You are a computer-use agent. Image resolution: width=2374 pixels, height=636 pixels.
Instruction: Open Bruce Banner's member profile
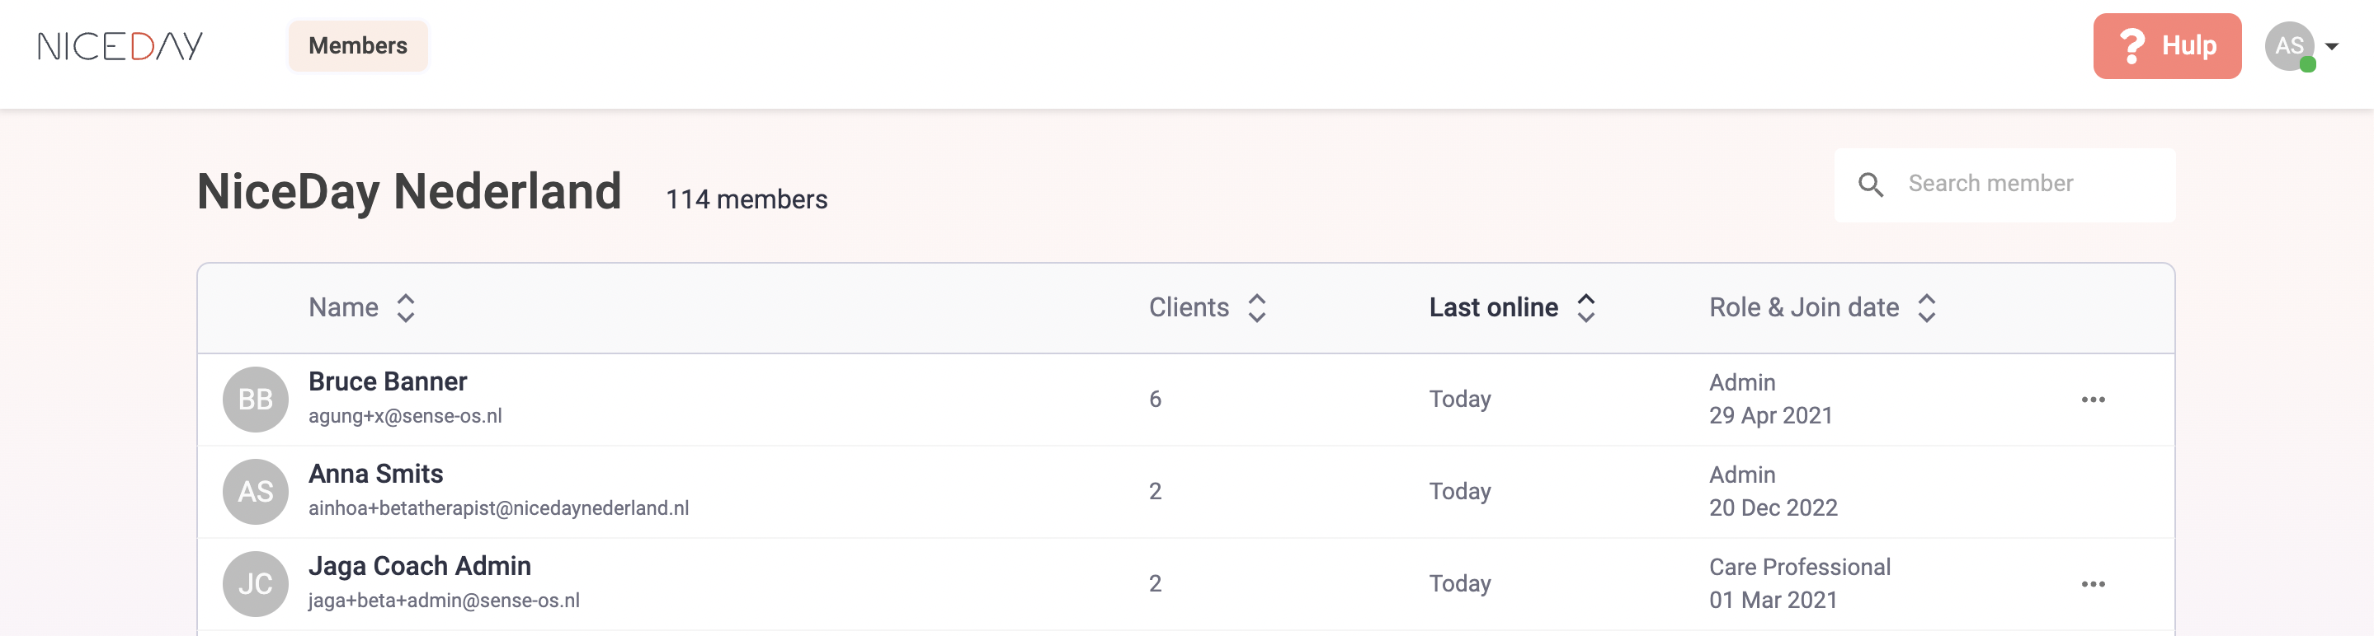point(387,382)
